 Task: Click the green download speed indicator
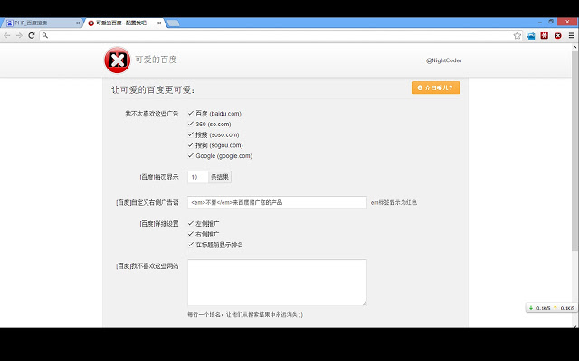click(539, 308)
